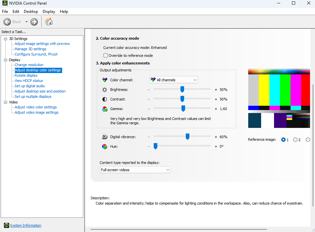Open the Color channel dropdown

pyautogui.click(x=174, y=80)
